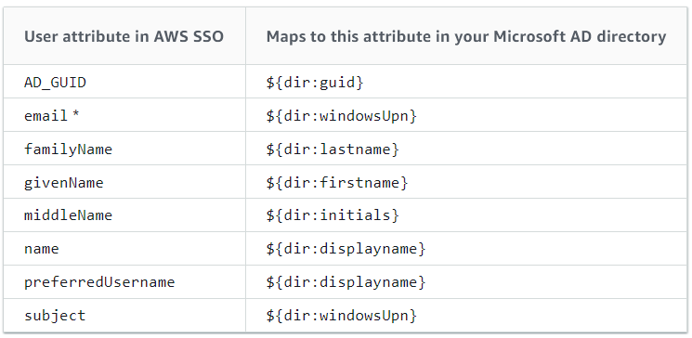Click the 'User attribute in AWS SSO' column header
This screenshot has width=692, height=338.
click(124, 36)
